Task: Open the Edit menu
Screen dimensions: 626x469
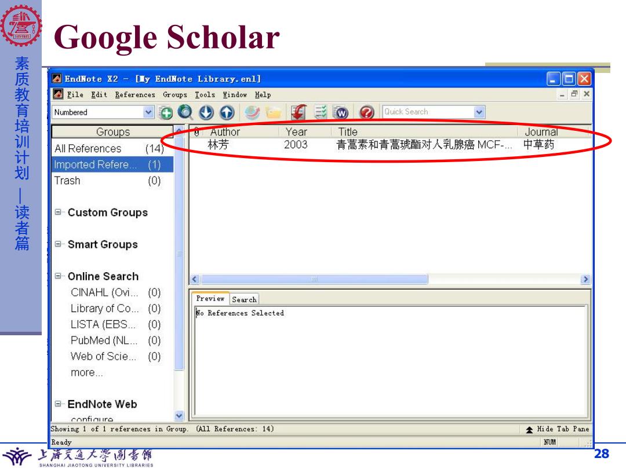Action: pyautogui.click(x=99, y=94)
